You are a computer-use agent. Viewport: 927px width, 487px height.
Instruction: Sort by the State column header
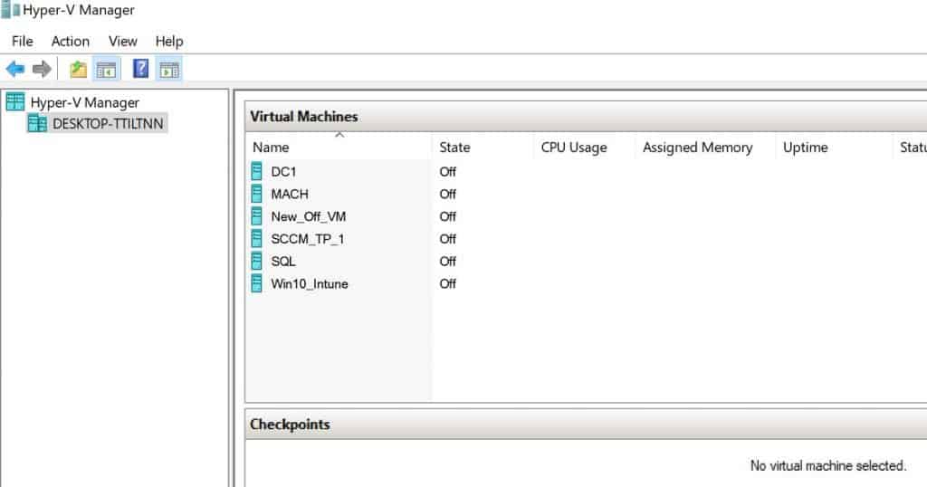[454, 148]
